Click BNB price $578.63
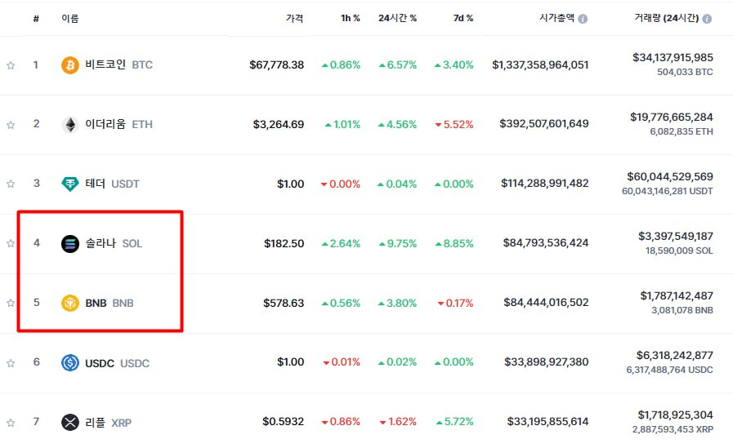 [284, 303]
